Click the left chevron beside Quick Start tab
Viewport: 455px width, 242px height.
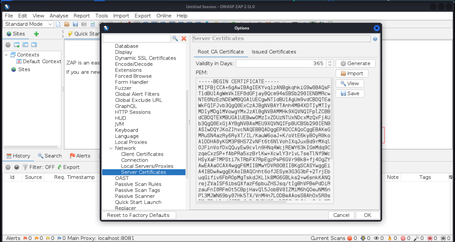63,31
